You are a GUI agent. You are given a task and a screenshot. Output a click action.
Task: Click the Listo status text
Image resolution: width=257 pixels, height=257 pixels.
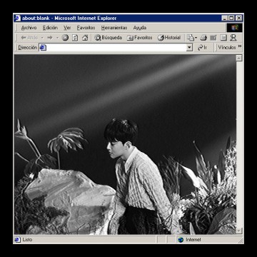coord(27,240)
